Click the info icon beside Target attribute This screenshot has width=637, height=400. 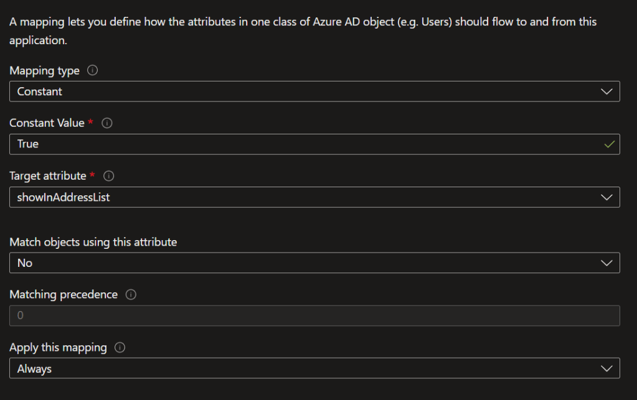coord(108,176)
